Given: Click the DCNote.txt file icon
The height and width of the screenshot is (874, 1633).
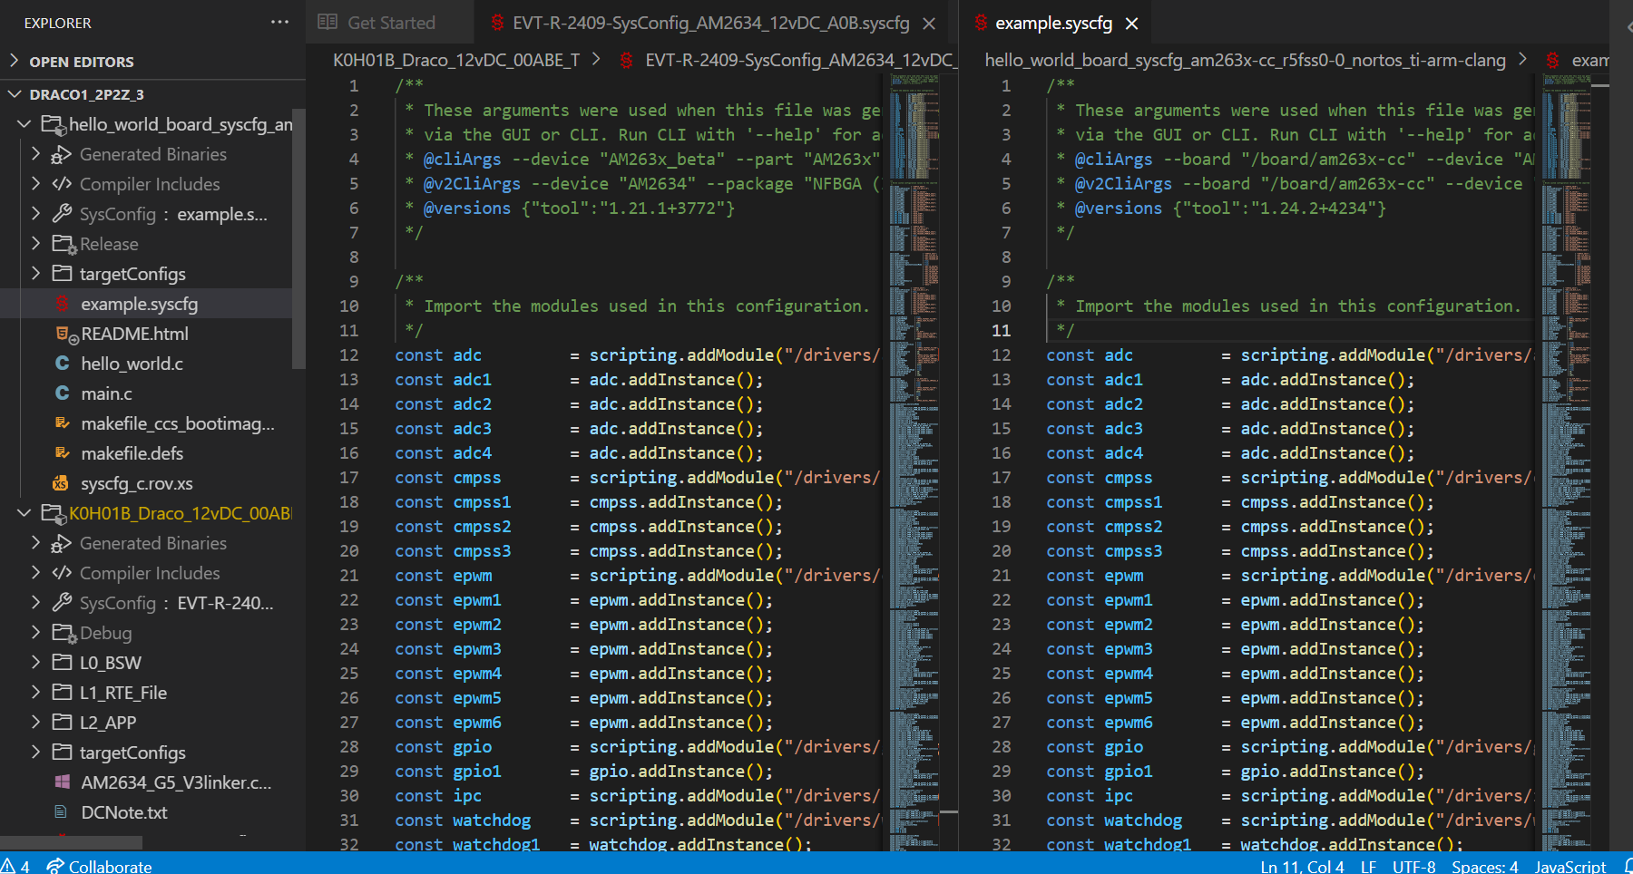Looking at the screenshot, I should click(62, 812).
